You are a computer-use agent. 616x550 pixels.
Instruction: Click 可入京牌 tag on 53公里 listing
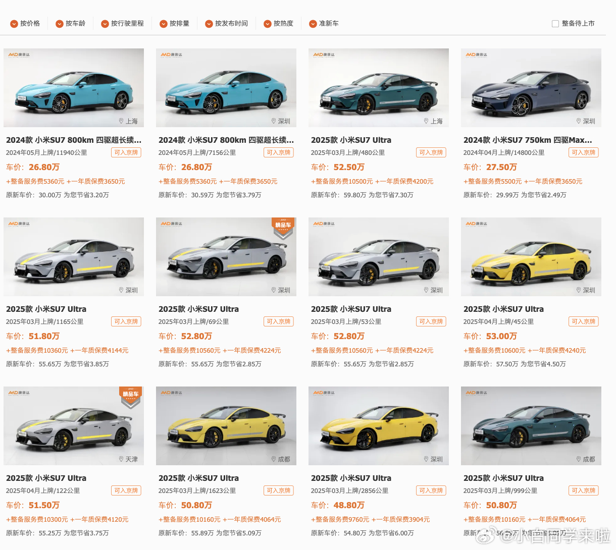(x=431, y=321)
